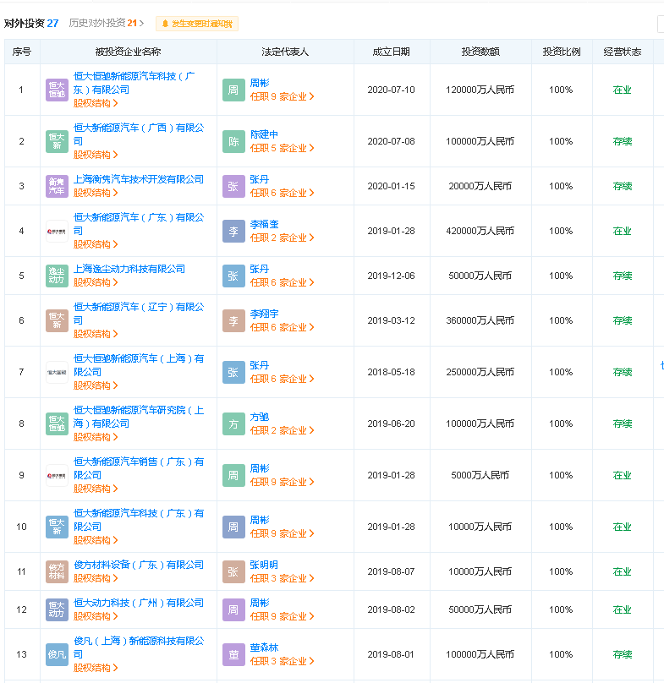This screenshot has height=683, width=664.
Task: Open company 俊方材料设备(广东)有限公司
Action: (x=139, y=565)
